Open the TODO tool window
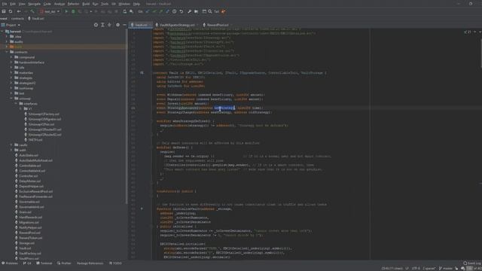Screen dimensions: 482x271 tap(115, 263)
